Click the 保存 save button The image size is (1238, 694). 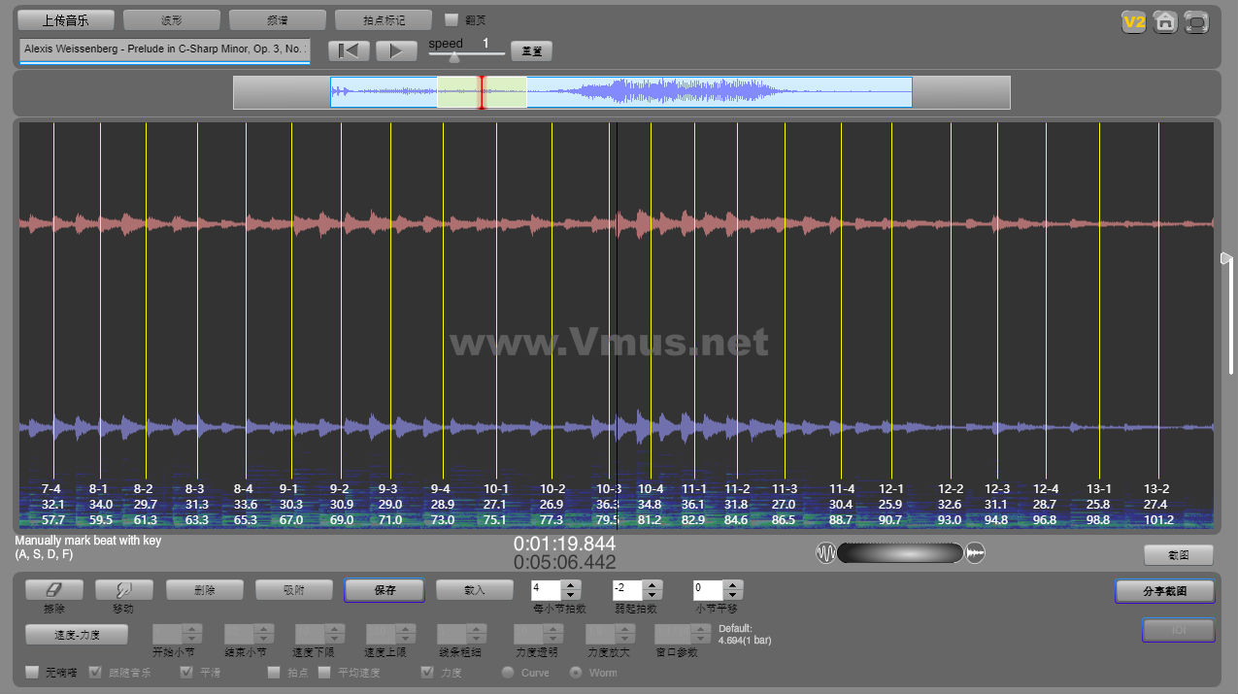click(384, 590)
